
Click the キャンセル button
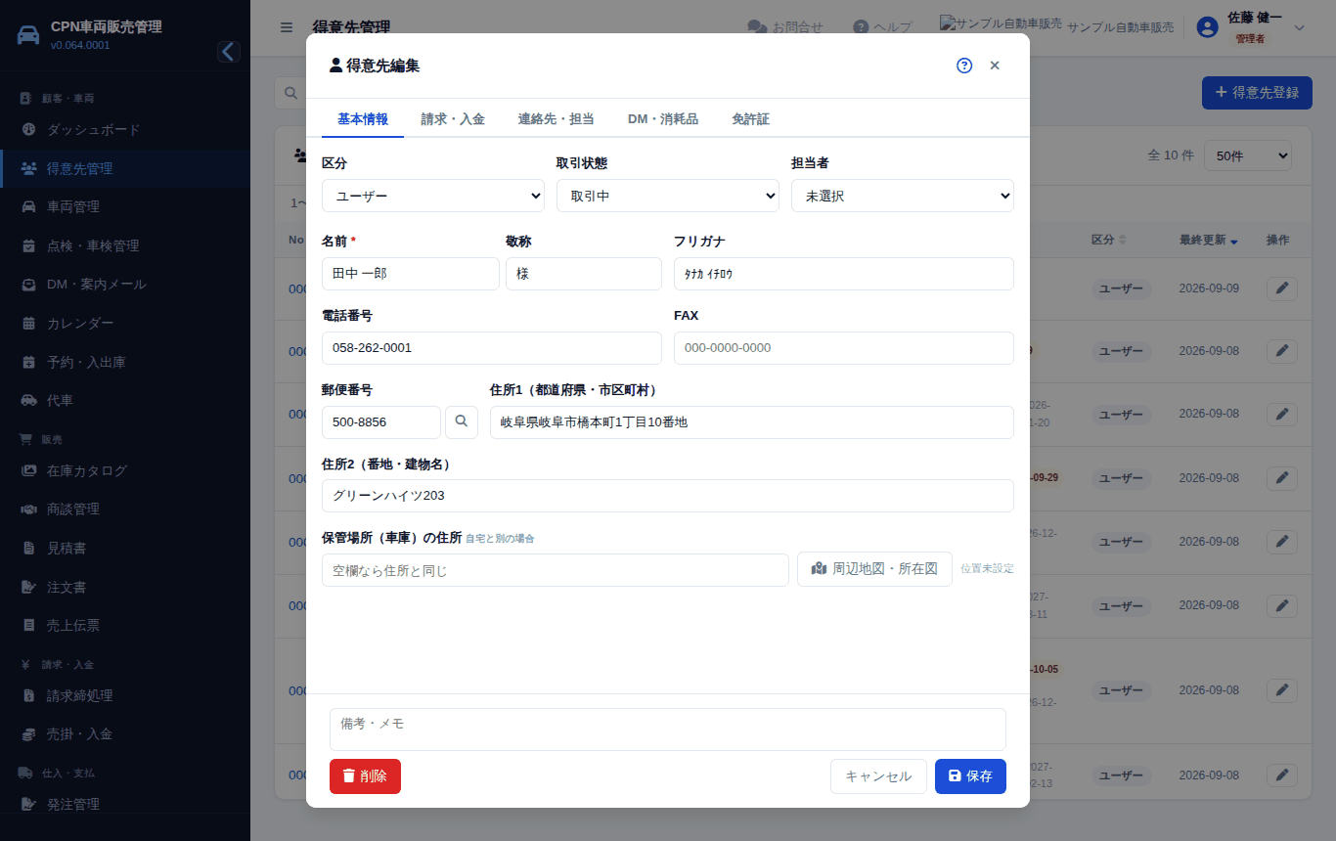pos(878,776)
